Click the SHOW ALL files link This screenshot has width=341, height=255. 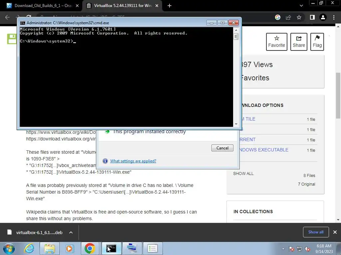click(243, 173)
